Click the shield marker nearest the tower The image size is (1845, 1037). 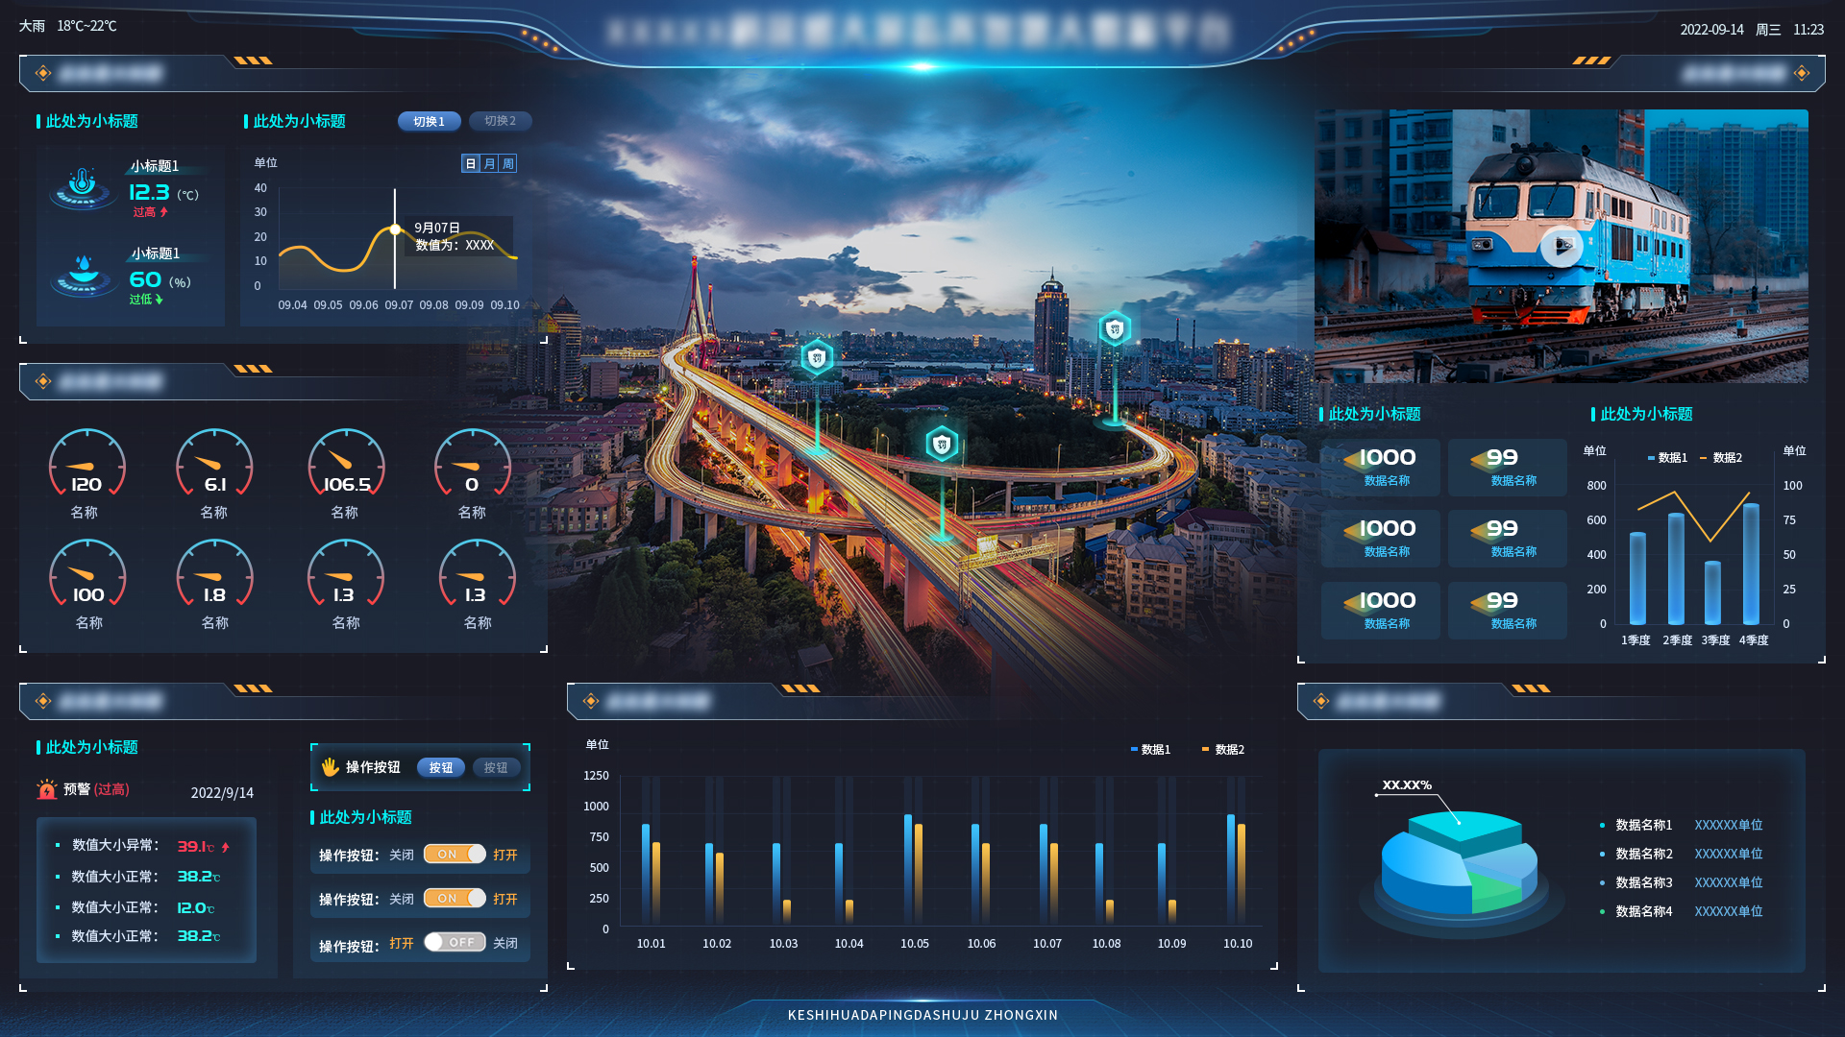[1115, 329]
